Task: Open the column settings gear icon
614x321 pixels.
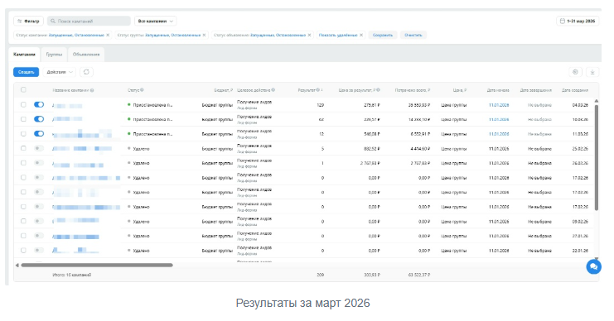Action: pyautogui.click(x=575, y=72)
